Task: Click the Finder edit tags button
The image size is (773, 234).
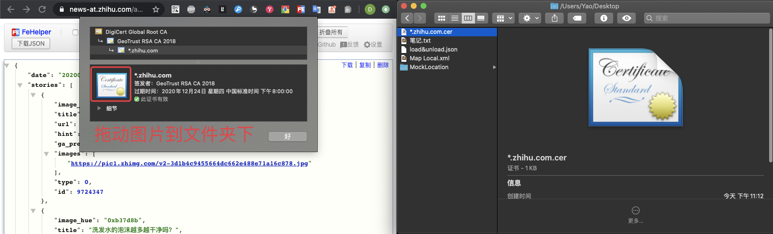Action: pos(577,18)
